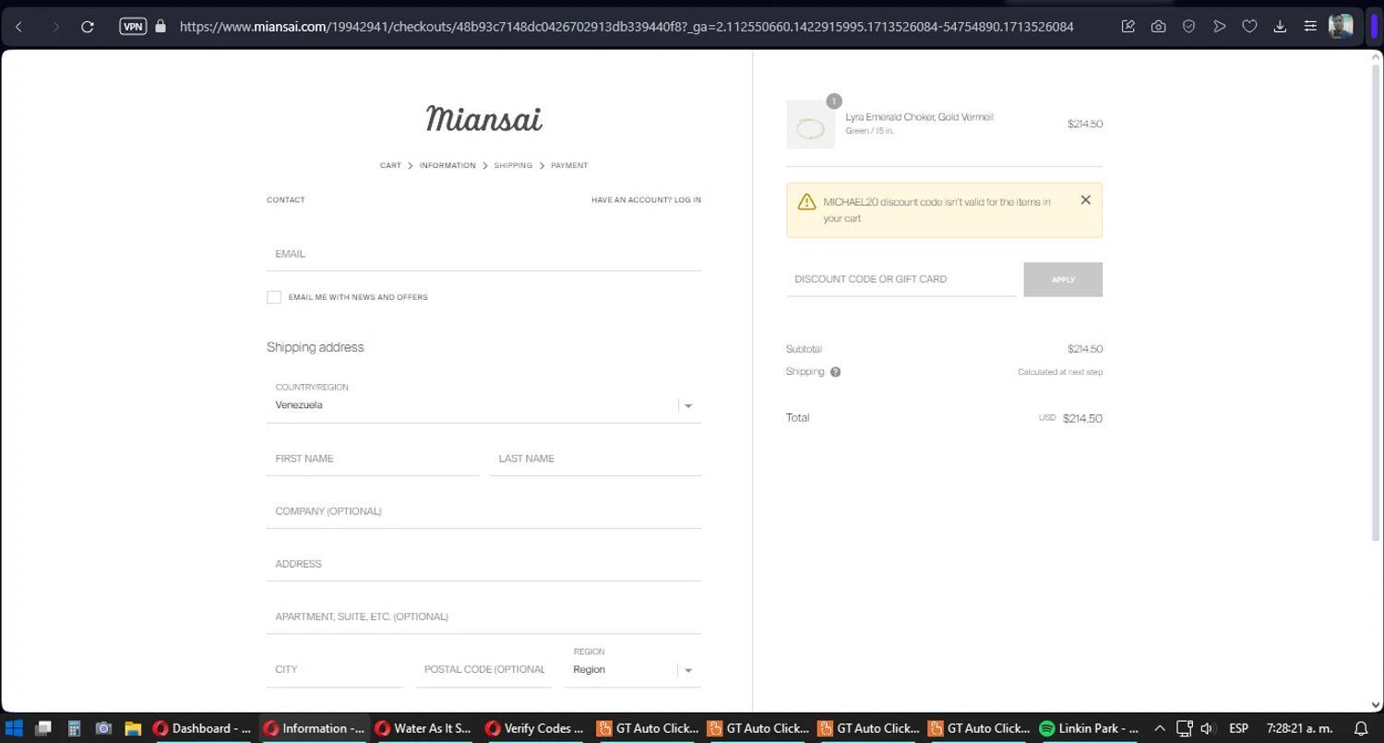1384x743 pixels.
Task: Focus the Postal Code field
Action: pos(483,669)
